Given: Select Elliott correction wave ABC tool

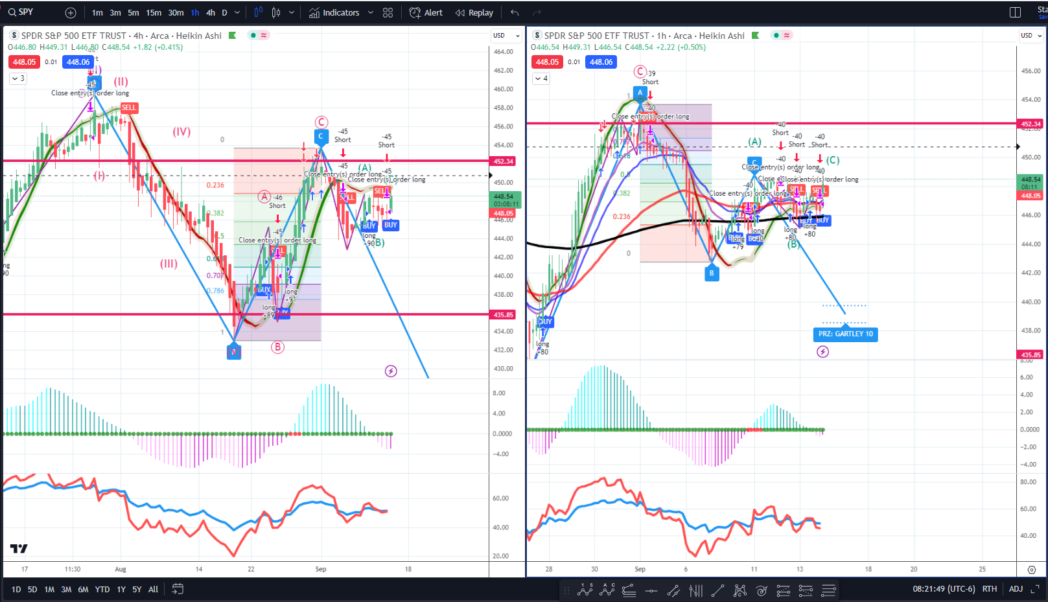Looking at the screenshot, I should 607,590.
